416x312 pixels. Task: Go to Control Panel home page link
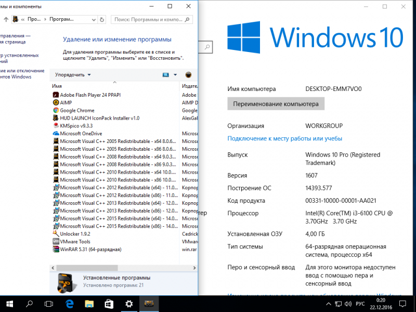[x=15, y=38]
